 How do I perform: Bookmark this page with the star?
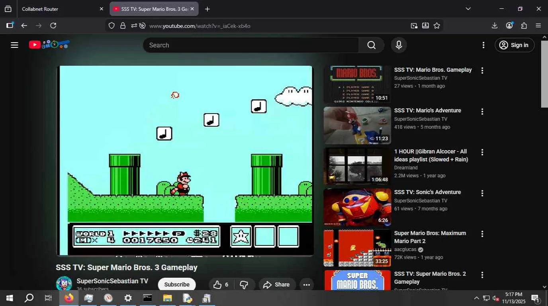[437, 25]
